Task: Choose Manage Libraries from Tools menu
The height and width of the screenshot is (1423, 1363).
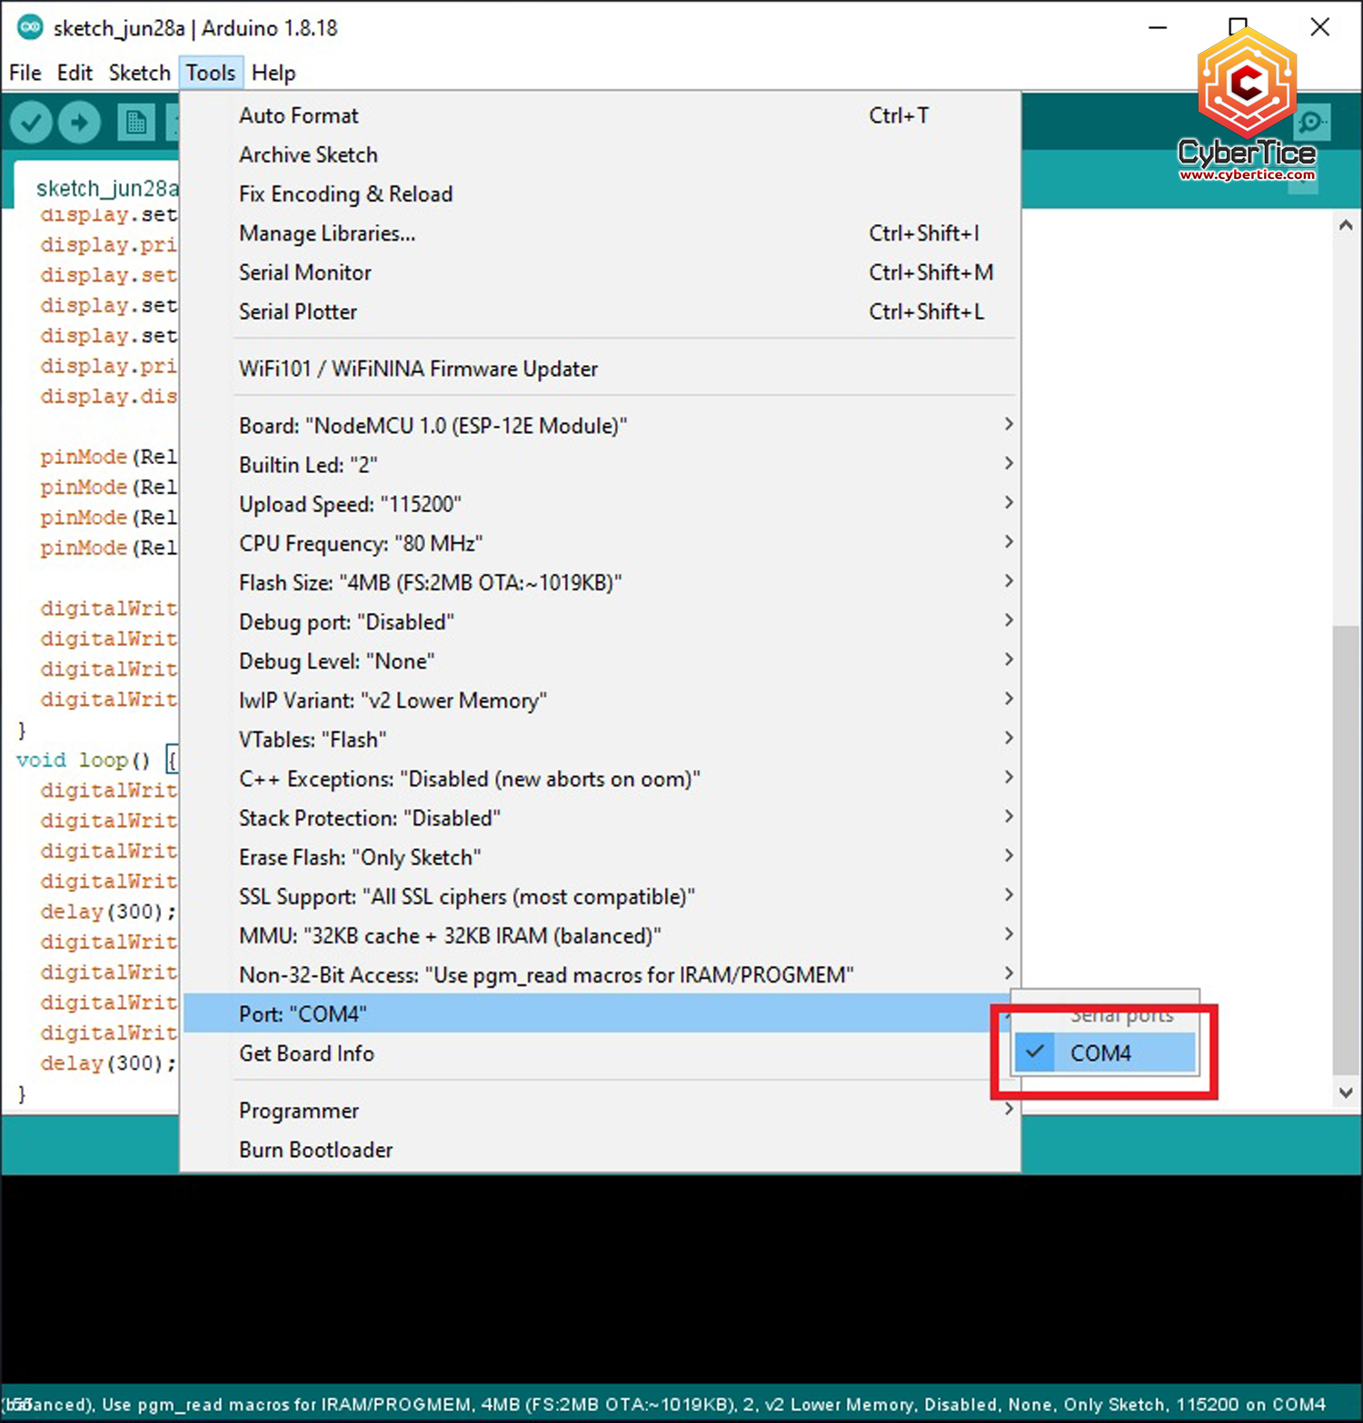Action: (x=327, y=233)
